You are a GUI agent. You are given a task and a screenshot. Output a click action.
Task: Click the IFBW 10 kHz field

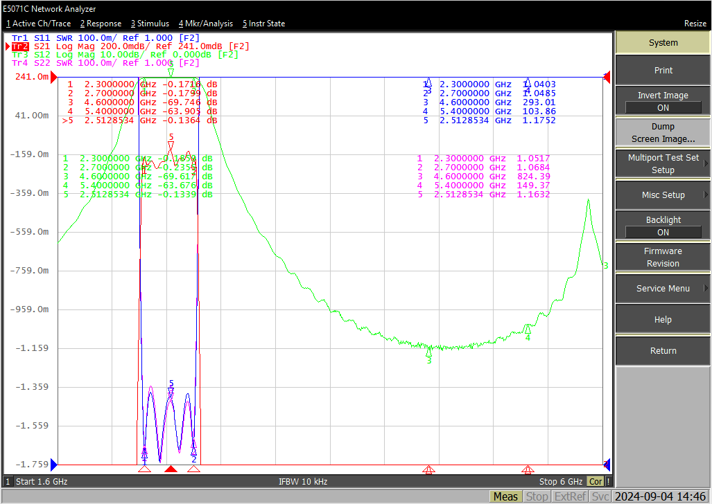(303, 481)
